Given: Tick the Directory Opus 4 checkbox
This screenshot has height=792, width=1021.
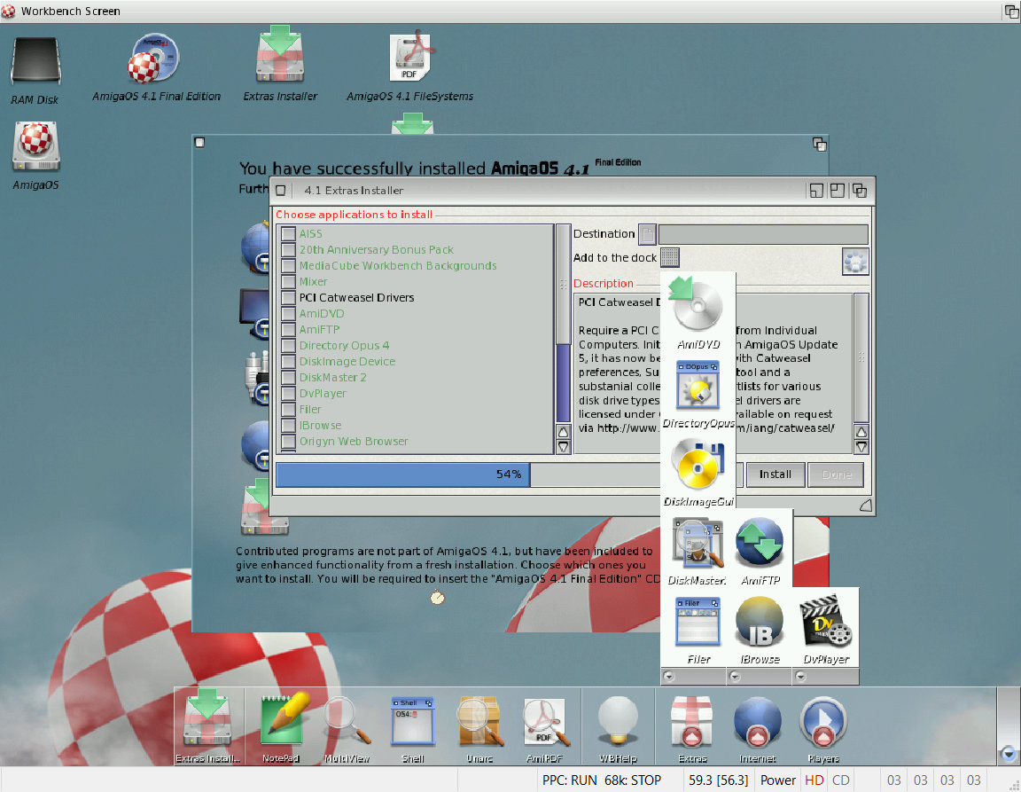Looking at the screenshot, I should point(288,346).
